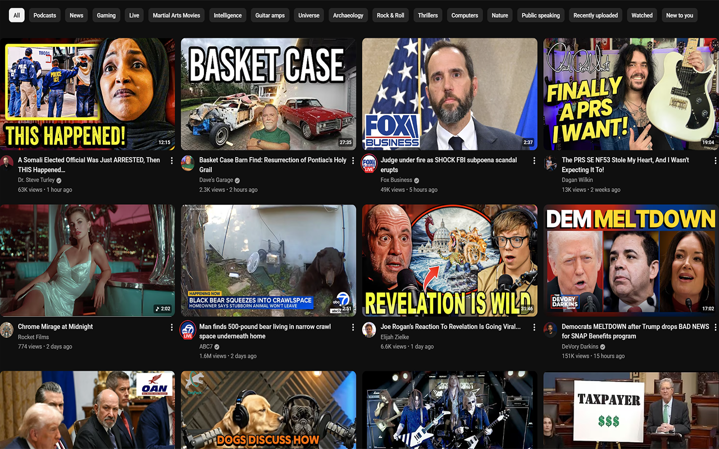Open ABC7 live channel avatar
Image resolution: width=719 pixels, height=449 pixels.
pos(188,330)
